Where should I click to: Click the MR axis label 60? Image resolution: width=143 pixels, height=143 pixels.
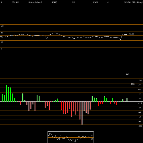[x=139, y=90]
